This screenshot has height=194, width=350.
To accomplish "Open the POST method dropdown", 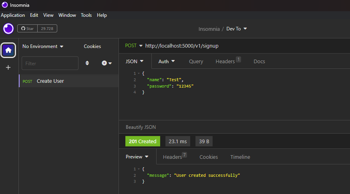I will tap(134, 46).
